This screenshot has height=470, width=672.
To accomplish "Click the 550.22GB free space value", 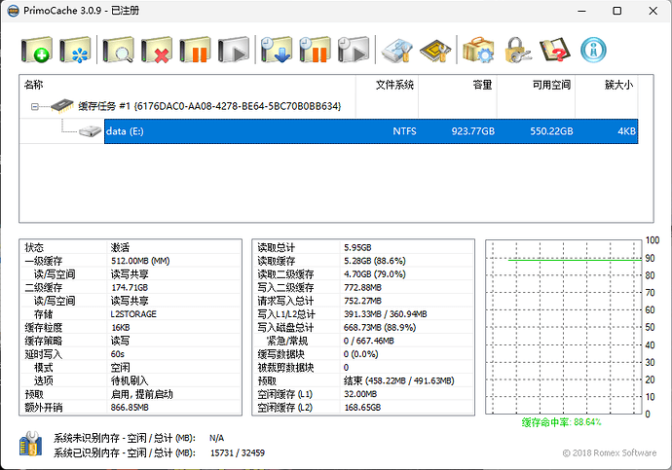I will [x=551, y=131].
